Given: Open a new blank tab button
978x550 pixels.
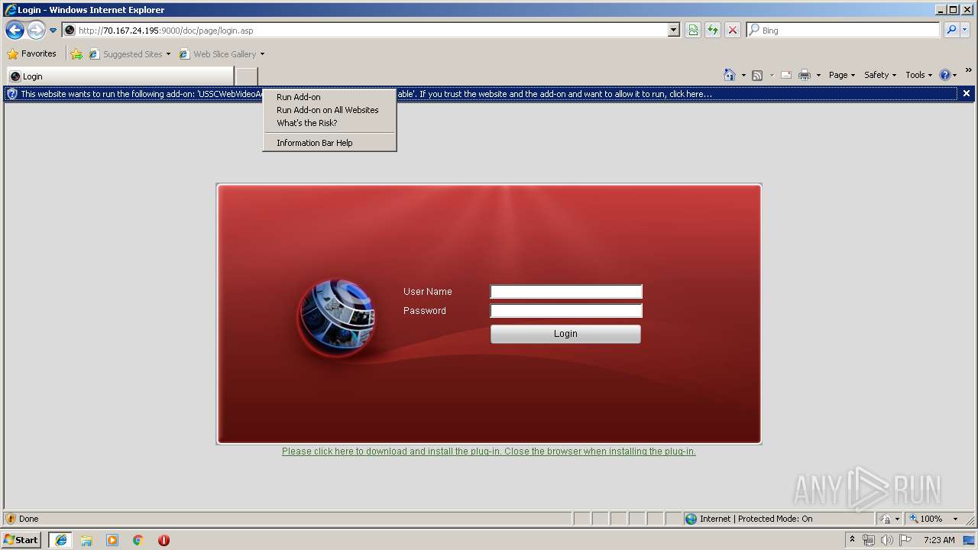Looking at the screenshot, I should (x=247, y=76).
